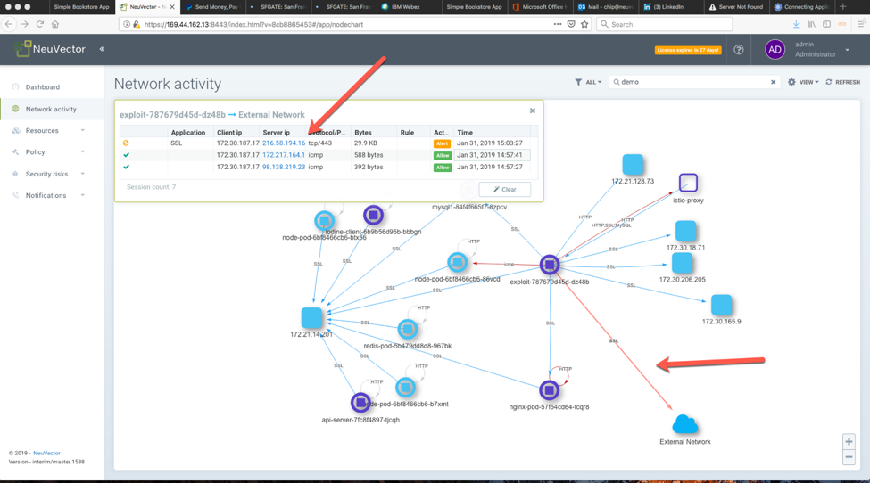
Task: Switch to the Simple Bookstore App tab
Action: coord(80,6)
